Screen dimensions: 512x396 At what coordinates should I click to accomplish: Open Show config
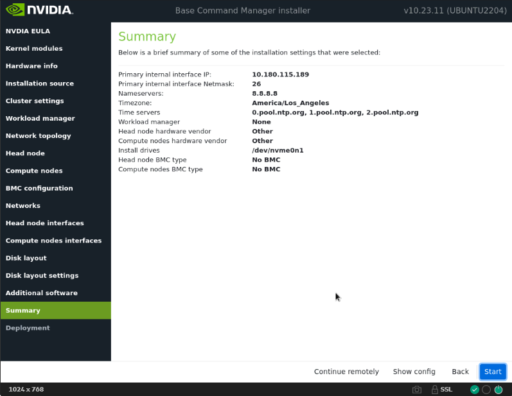click(414, 372)
